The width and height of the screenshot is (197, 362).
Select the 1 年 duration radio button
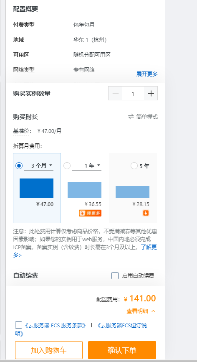(67, 166)
